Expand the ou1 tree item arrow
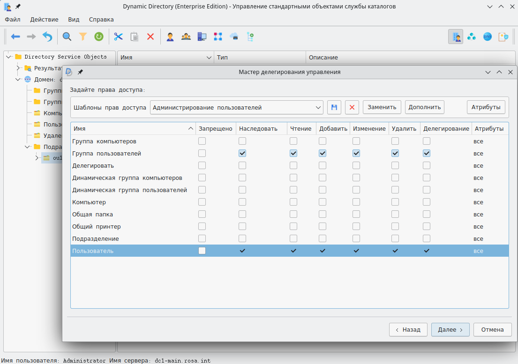Viewport: 518px width, 364px height. pyautogui.click(x=37, y=158)
